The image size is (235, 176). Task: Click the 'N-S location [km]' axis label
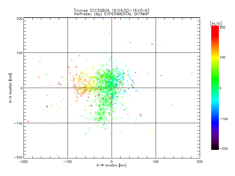click(x=10, y=88)
